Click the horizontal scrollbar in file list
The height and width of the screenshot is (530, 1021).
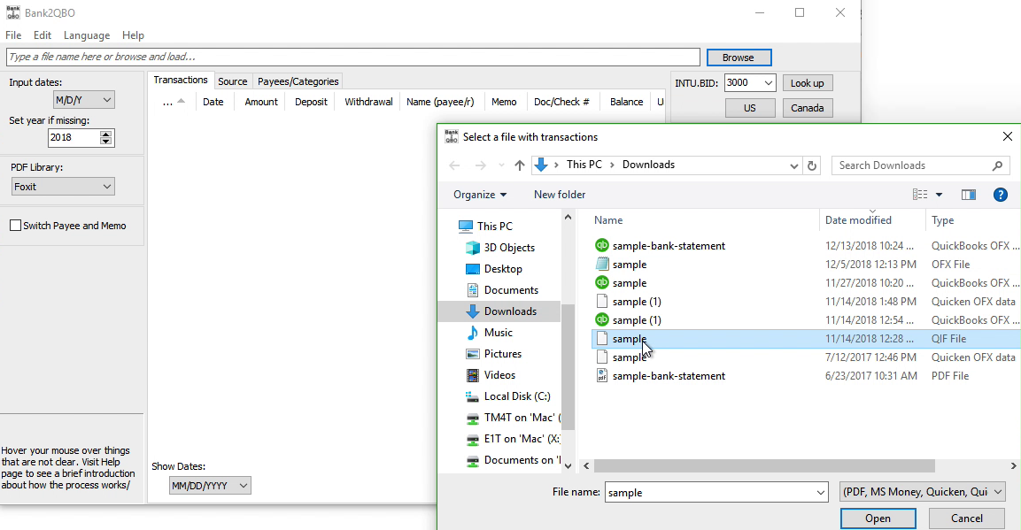pos(764,465)
